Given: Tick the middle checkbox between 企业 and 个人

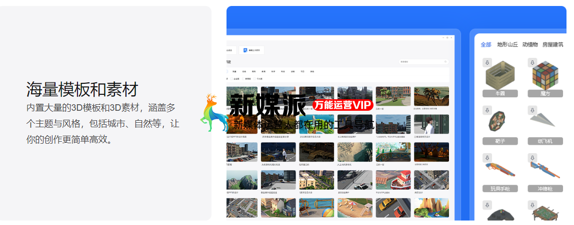Looking at the screenshot, I should [242, 78].
